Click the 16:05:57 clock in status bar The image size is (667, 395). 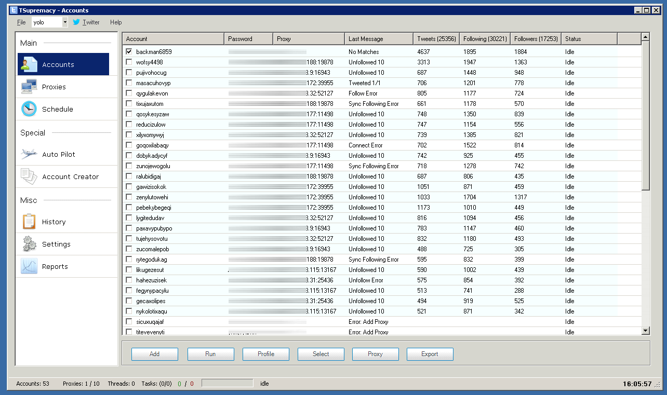[637, 384]
